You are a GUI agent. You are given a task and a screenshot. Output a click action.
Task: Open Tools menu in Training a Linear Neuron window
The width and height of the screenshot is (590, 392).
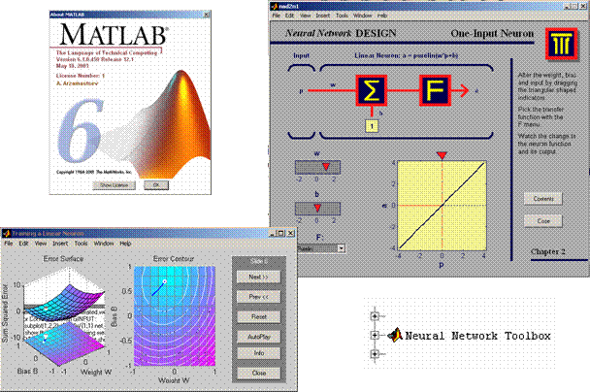(81, 244)
